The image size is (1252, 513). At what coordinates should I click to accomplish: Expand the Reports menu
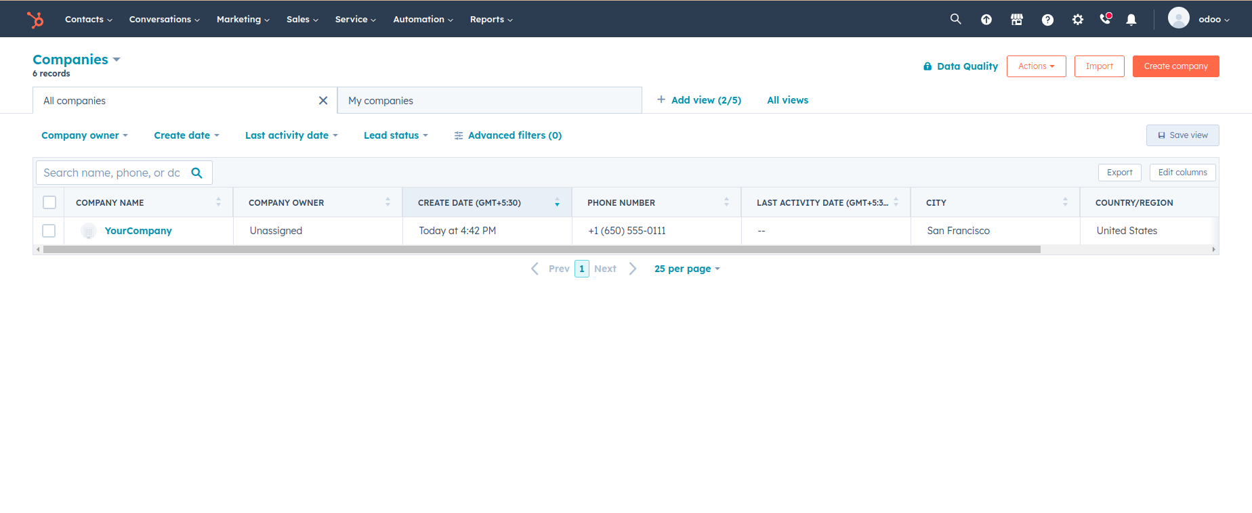[491, 20]
